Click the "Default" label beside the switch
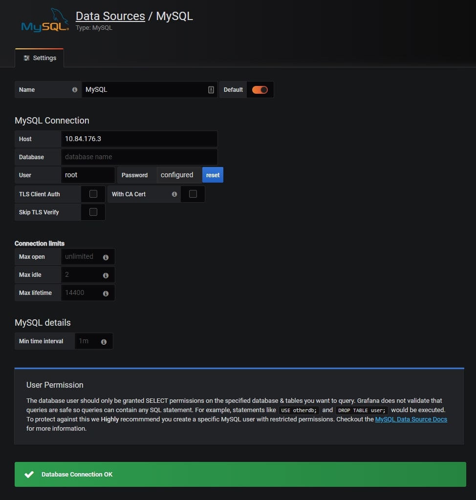Image resolution: width=476 pixels, height=500 pixels. 233,90
